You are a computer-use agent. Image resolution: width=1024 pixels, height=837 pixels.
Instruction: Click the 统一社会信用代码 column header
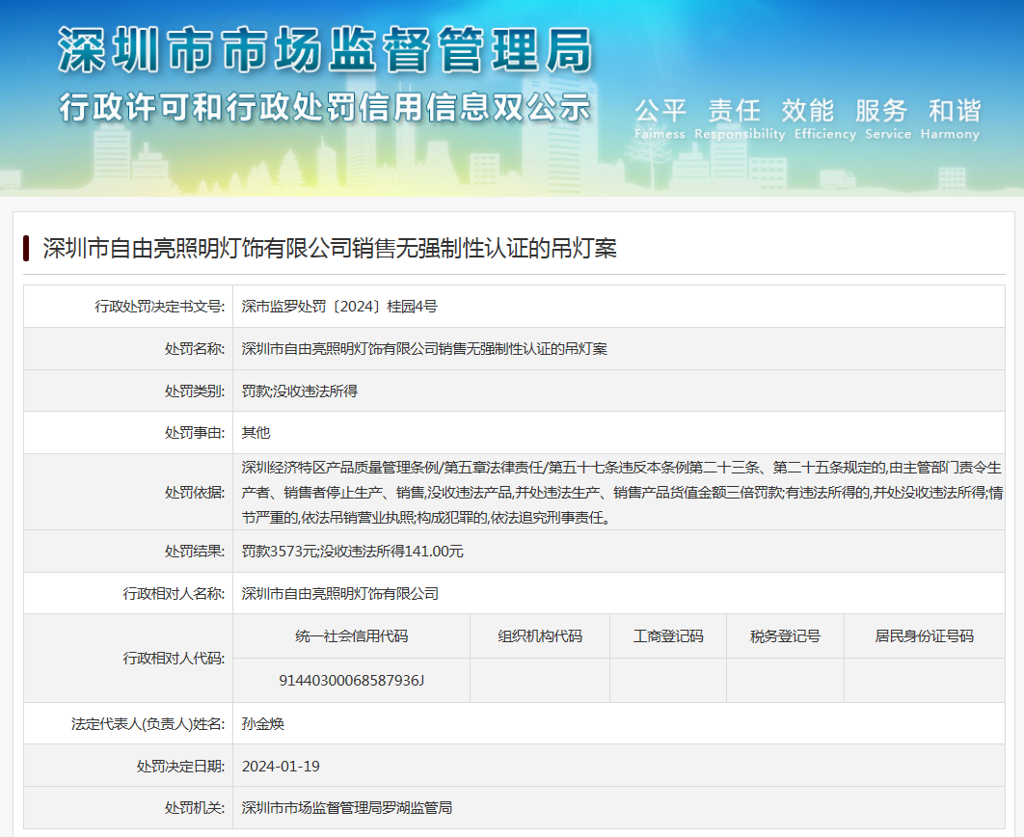pyautogui.click(x=351, y=635)
